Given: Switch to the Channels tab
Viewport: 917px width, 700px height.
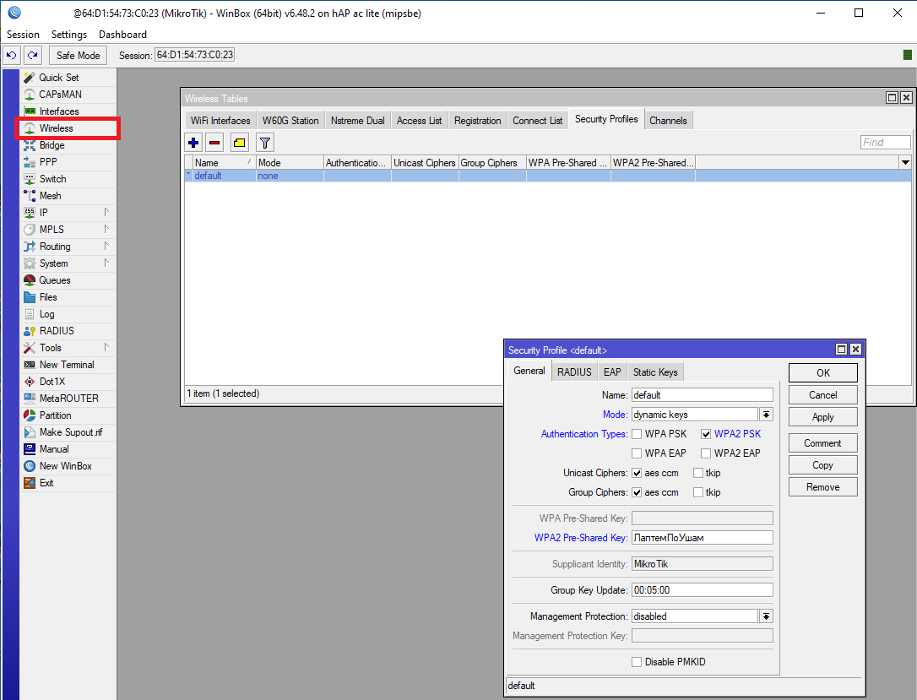Looking at the screenshot, I should tap(668, 121).
